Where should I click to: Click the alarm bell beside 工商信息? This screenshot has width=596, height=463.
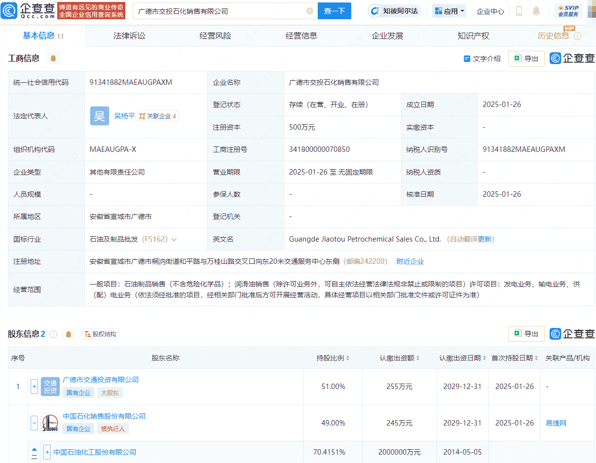pyautogui.click(x=53, y=58)
